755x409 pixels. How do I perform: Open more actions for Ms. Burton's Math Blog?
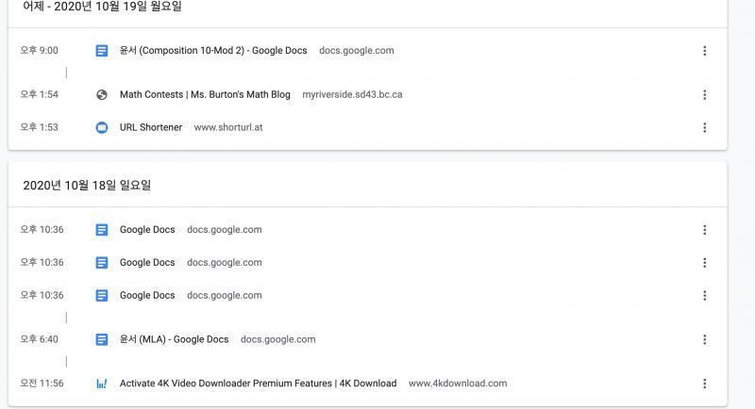pyautogui.click(x=704, y=94)
